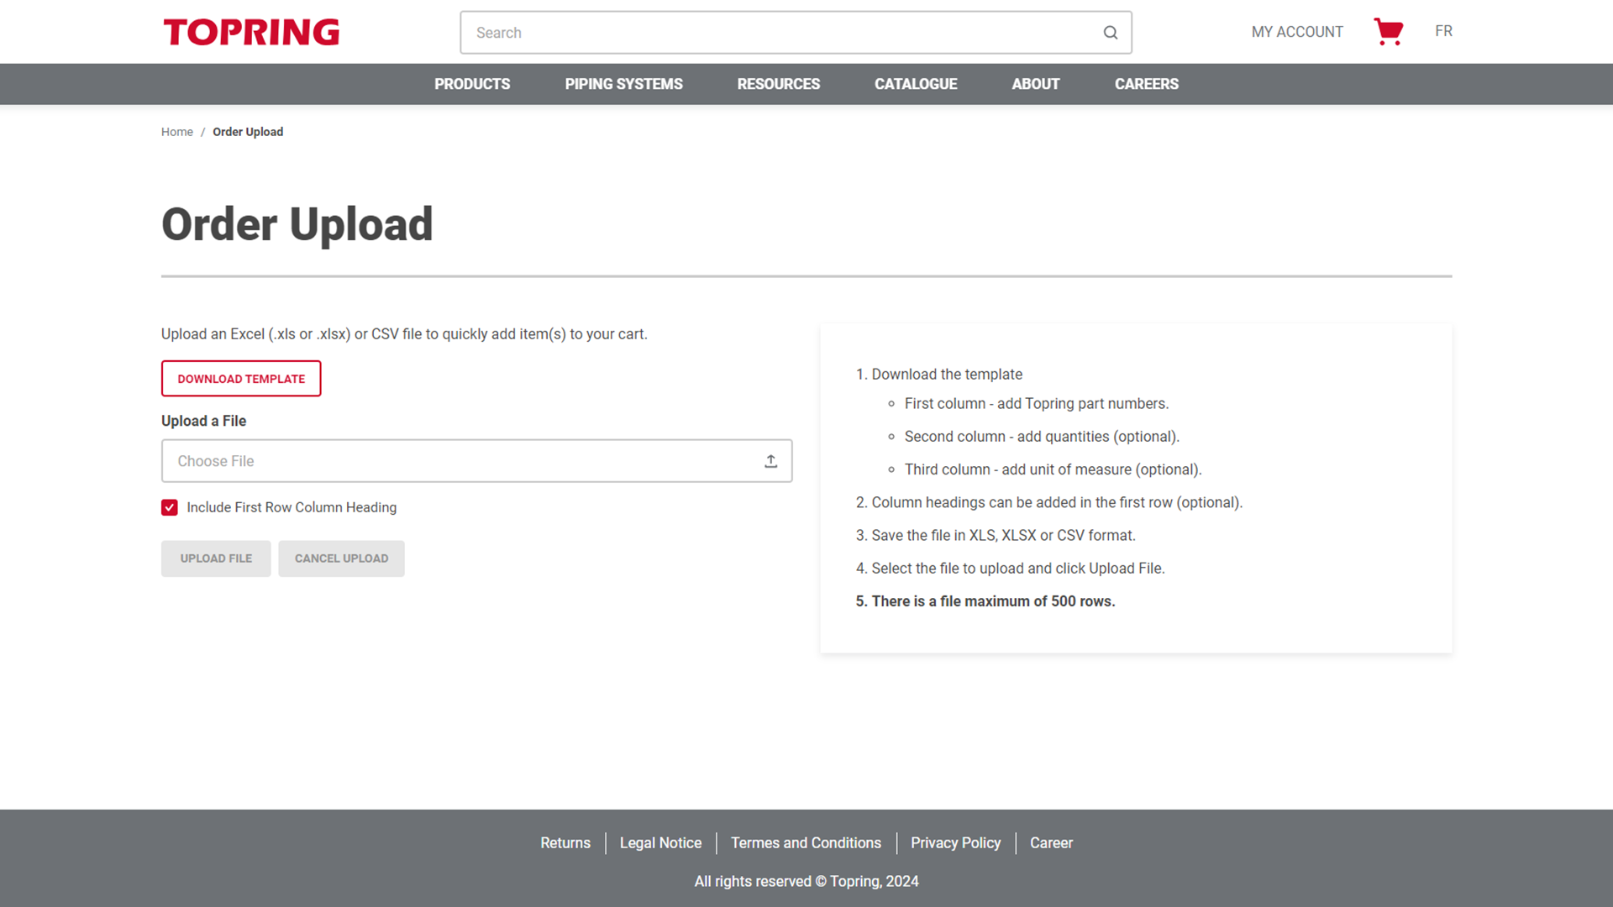Click the Upload File button

(216, 558)
